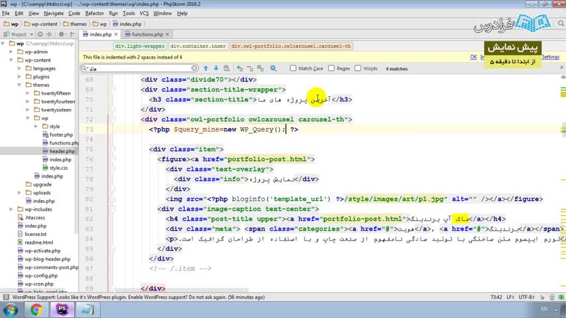Open the File menu

point(6,13)
